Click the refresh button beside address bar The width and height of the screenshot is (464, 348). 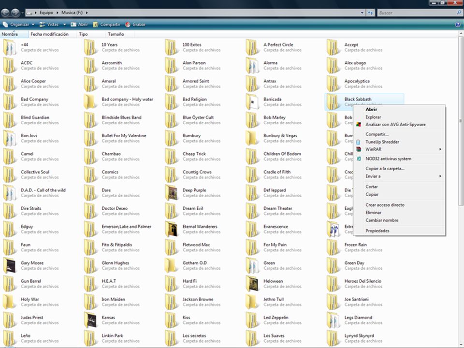pyautogui.click(x=370, y=13)
